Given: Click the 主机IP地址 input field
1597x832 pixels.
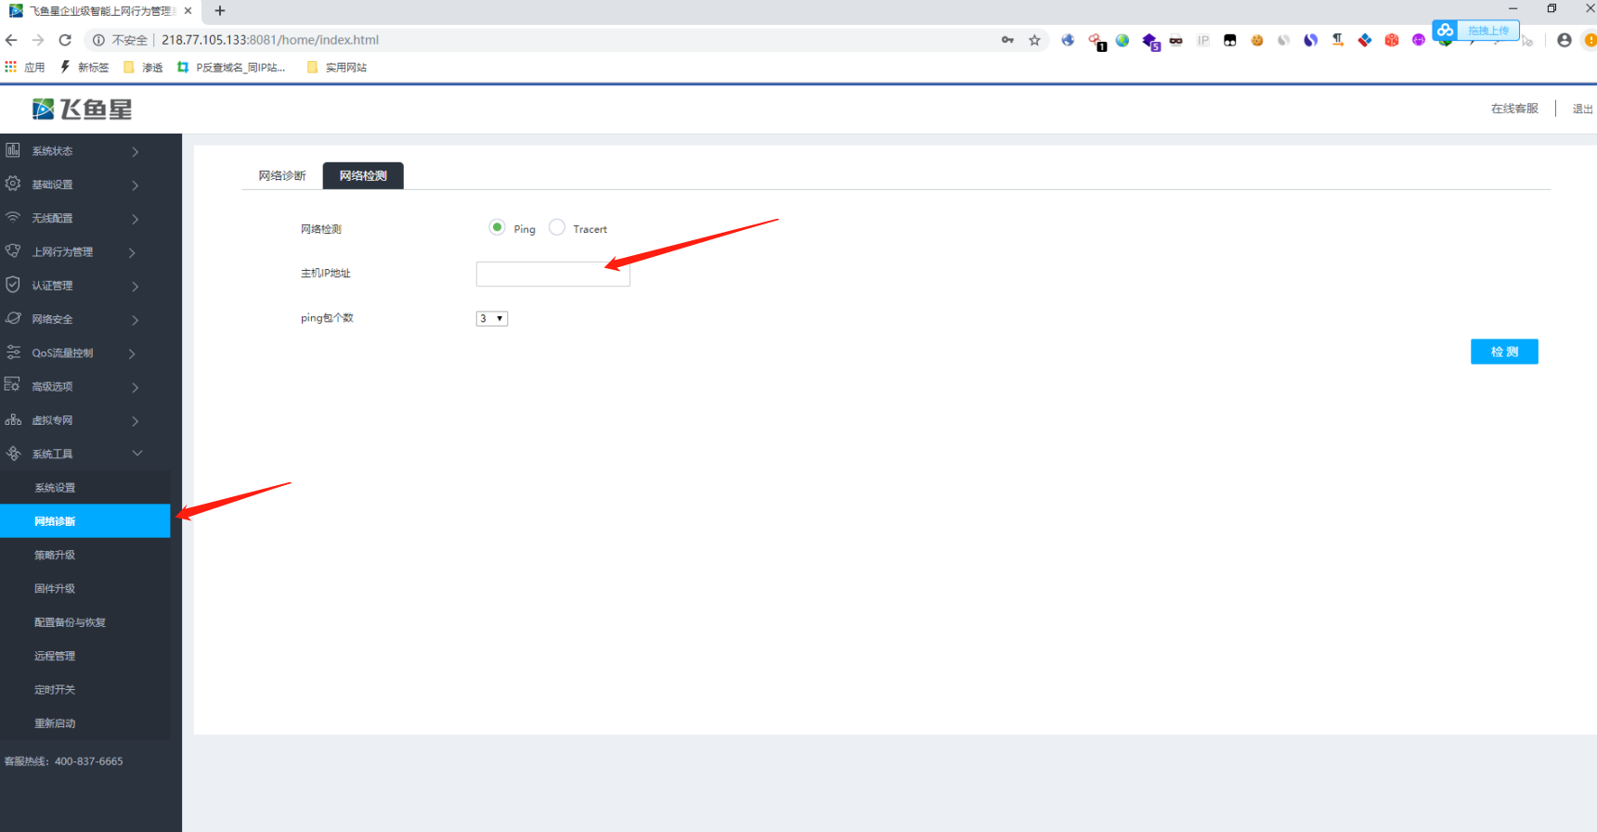Looking at the screenshot, I should pyautogui.click(x=553, y=274).
